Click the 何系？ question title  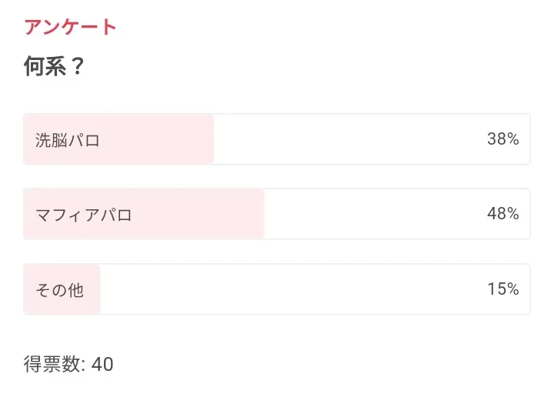(x=54, y=67)
